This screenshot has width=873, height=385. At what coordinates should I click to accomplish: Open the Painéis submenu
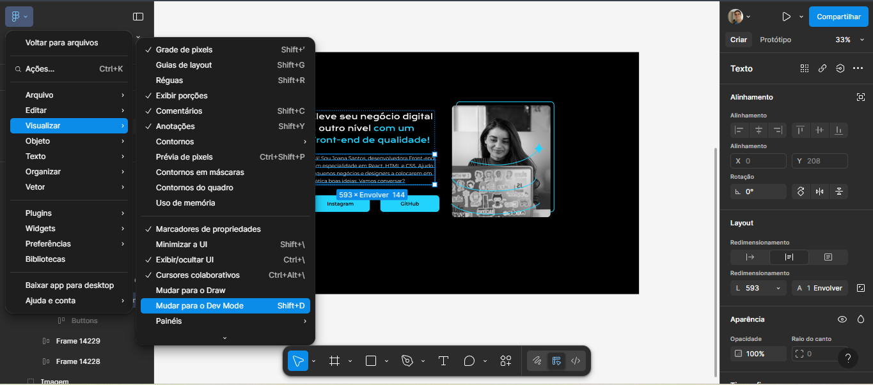click(x=225, y=321)
